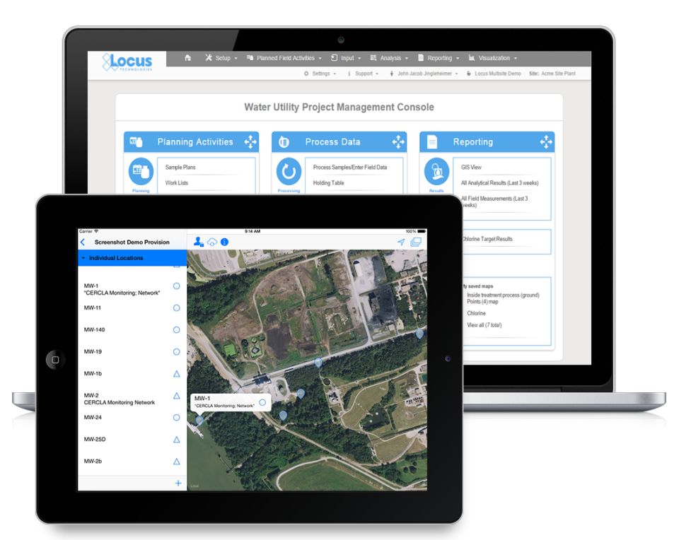Open the Settings dropdown
Viewport: 679px width, 540px height.
click(x=320, y=74)
